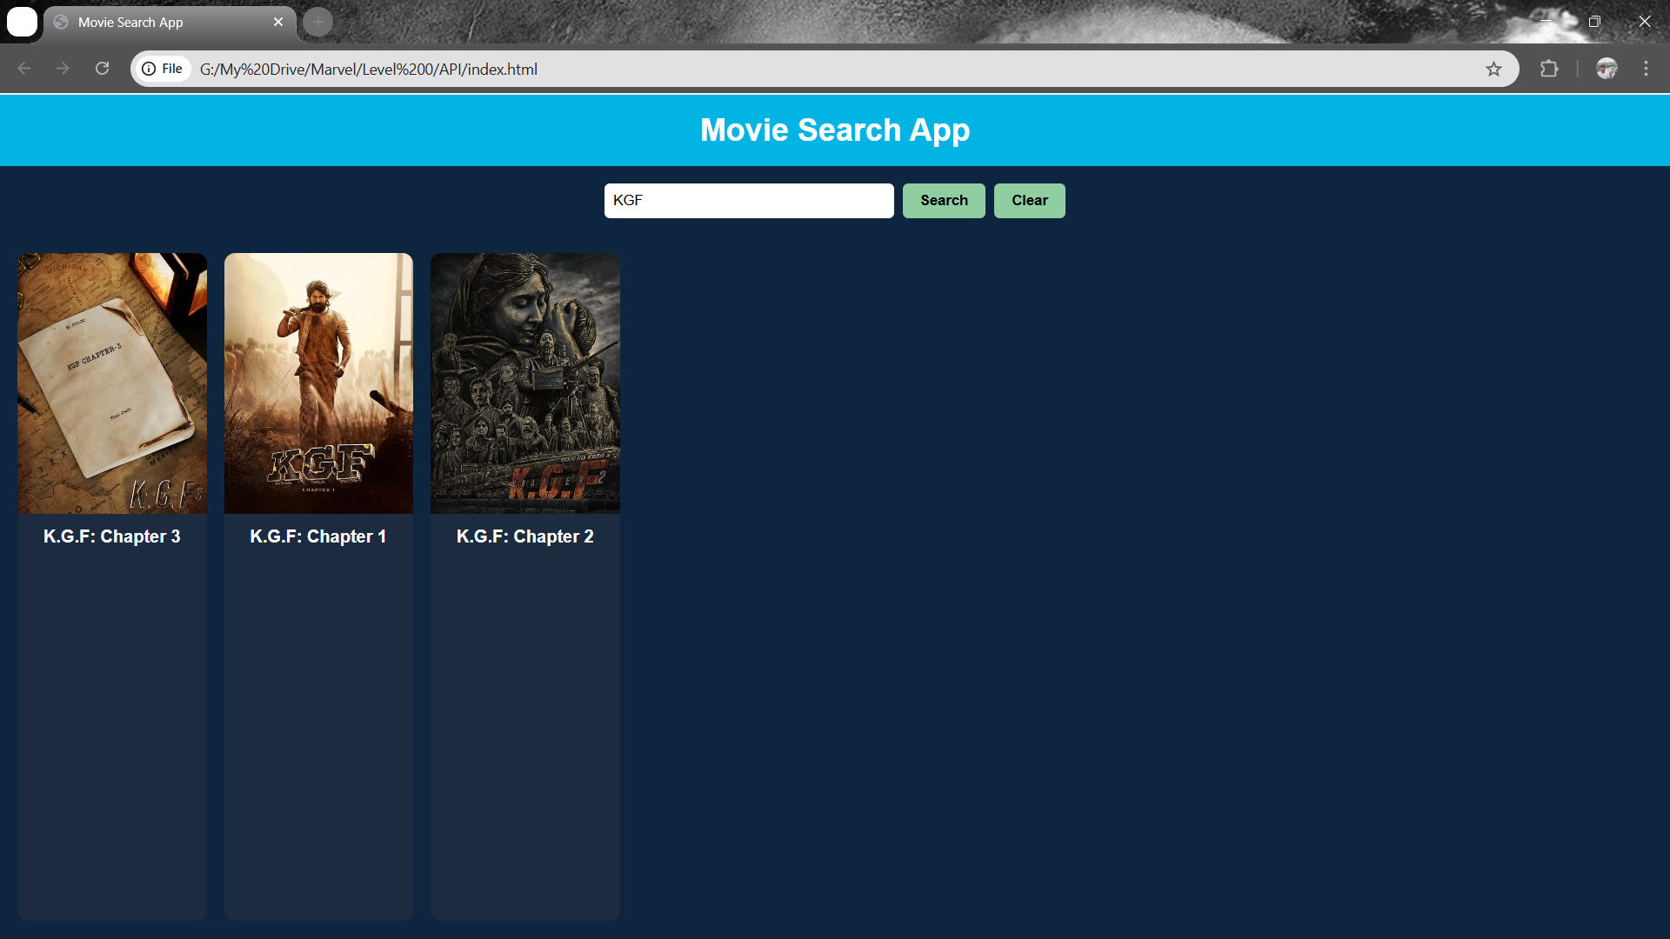Reload the page with refresh icon
Viewport: 1670px width, 939px height.
pyautogui.click(x=102, y=69)
